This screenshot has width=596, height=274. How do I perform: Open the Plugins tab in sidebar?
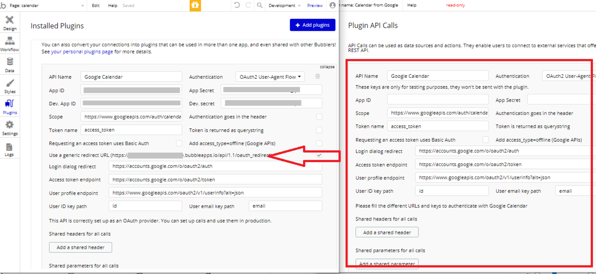point(9,107)
